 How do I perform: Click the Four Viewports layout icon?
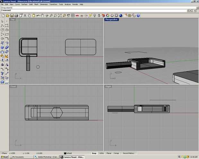(x=73, y=16)
